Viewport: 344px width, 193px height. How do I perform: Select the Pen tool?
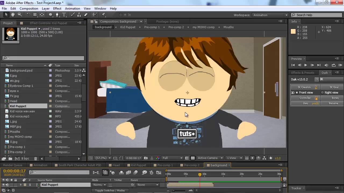tap(57, 15)
